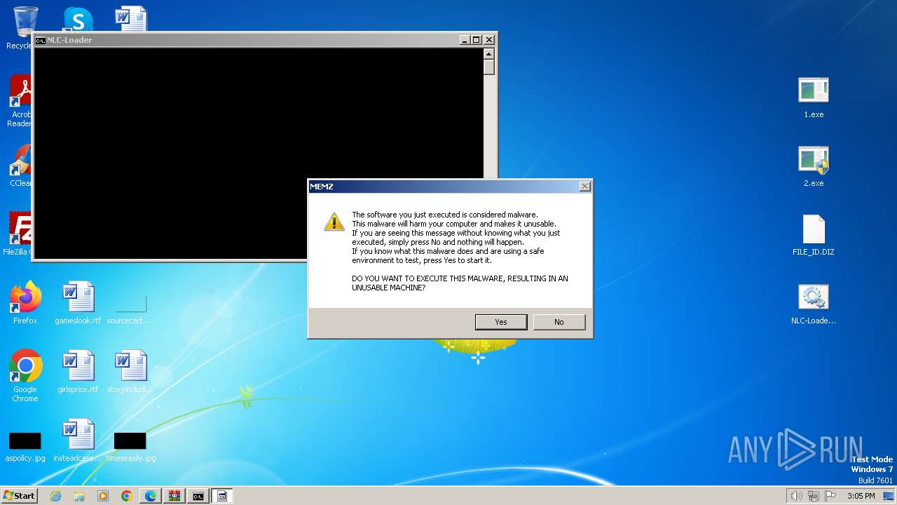This screenshot has width=897, height=505.
Task: Close the MEMZ warning dialog
Action: click(x=584, y=187)
